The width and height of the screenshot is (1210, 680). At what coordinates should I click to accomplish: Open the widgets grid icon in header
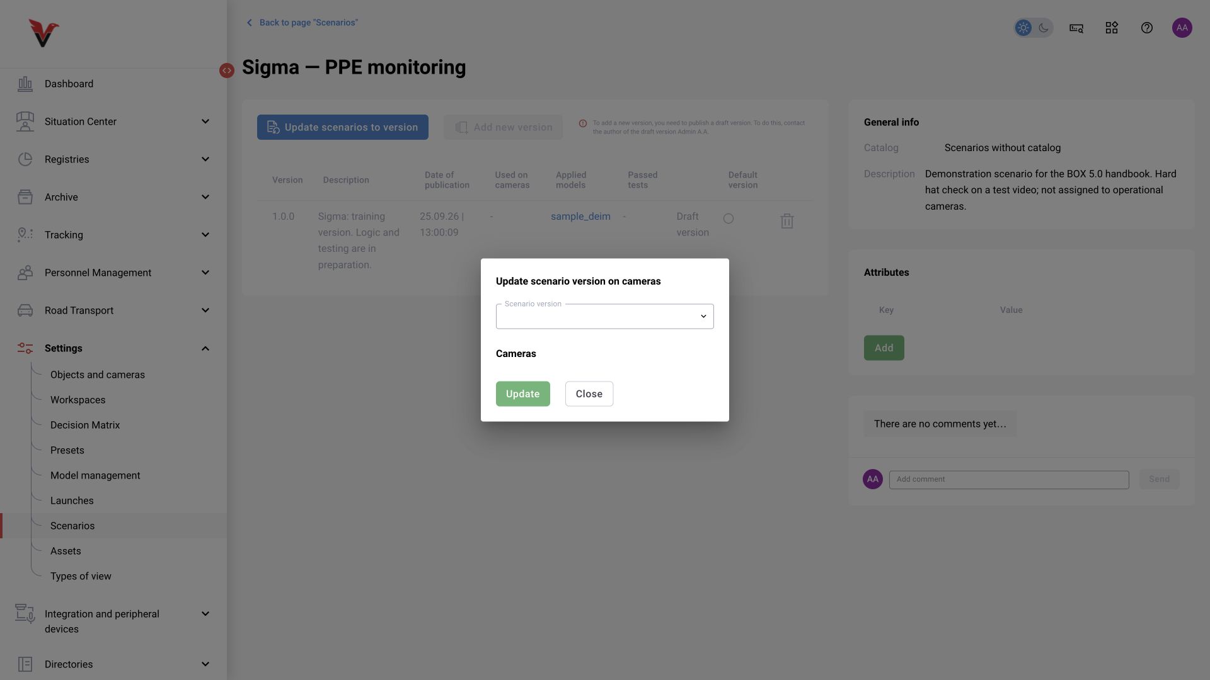(1112, 28)
